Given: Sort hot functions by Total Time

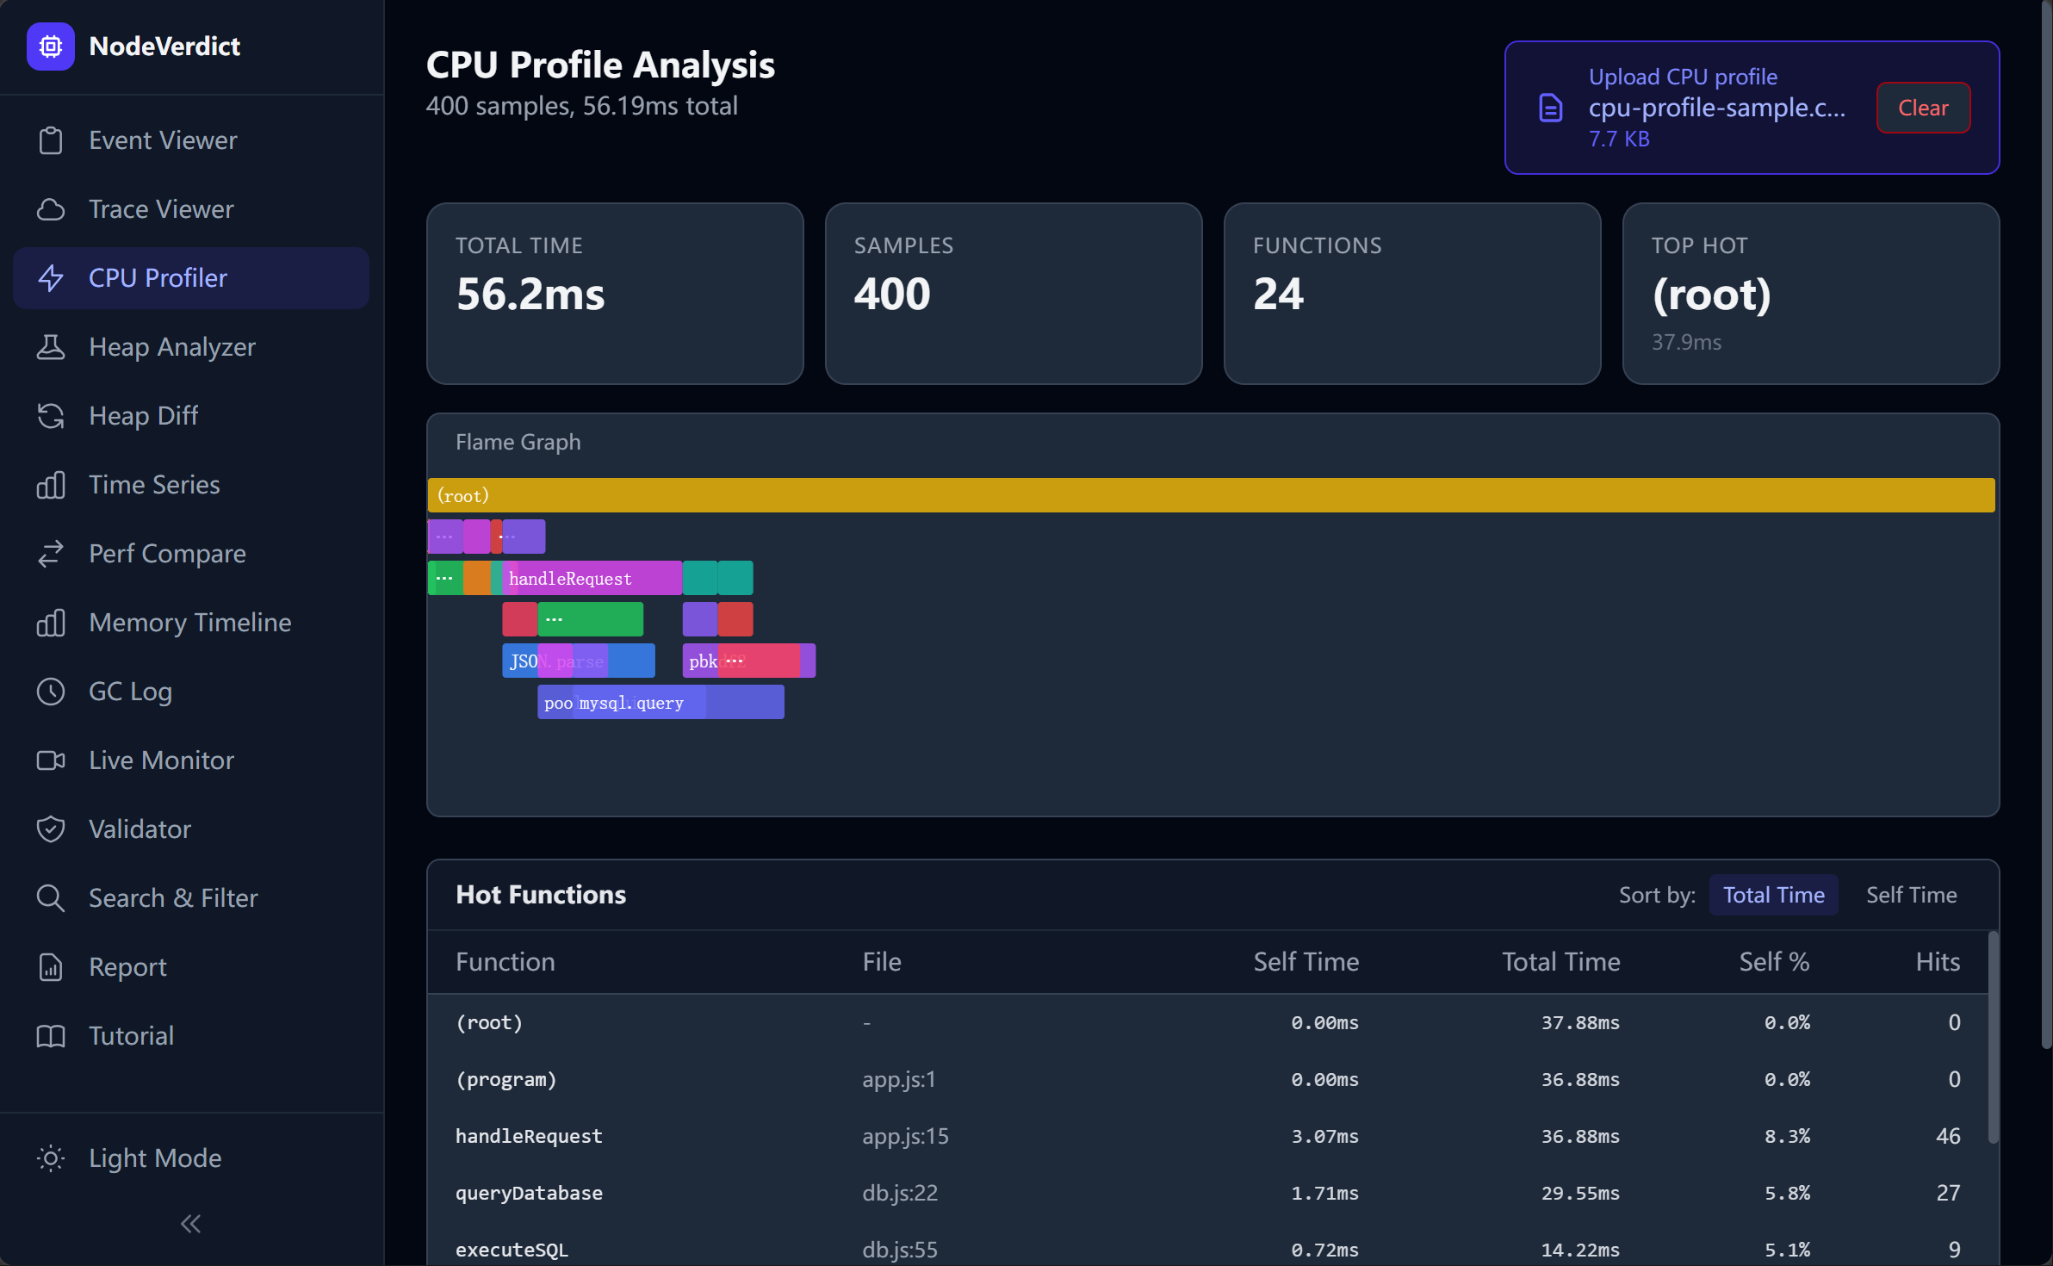Looking at the screenshot, I should pos(1773,895).
